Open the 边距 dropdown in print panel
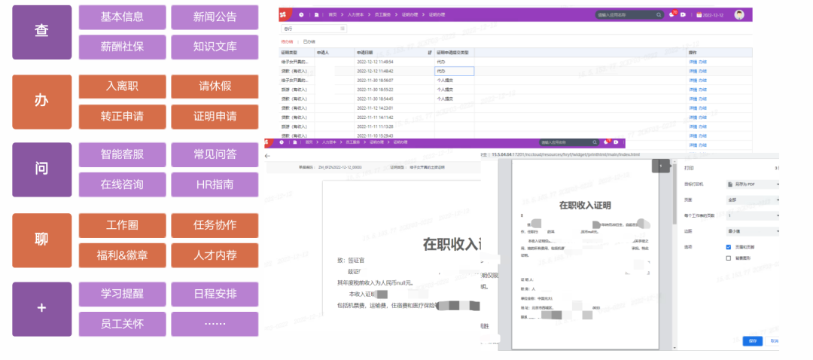 753,231
